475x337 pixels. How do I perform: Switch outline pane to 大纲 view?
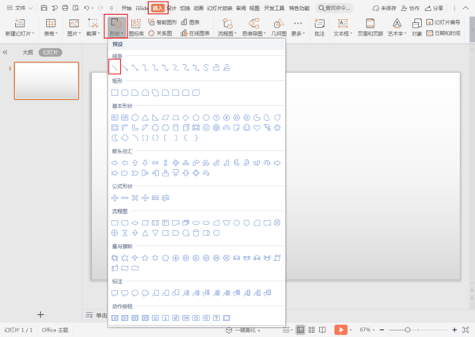point(28,51)
